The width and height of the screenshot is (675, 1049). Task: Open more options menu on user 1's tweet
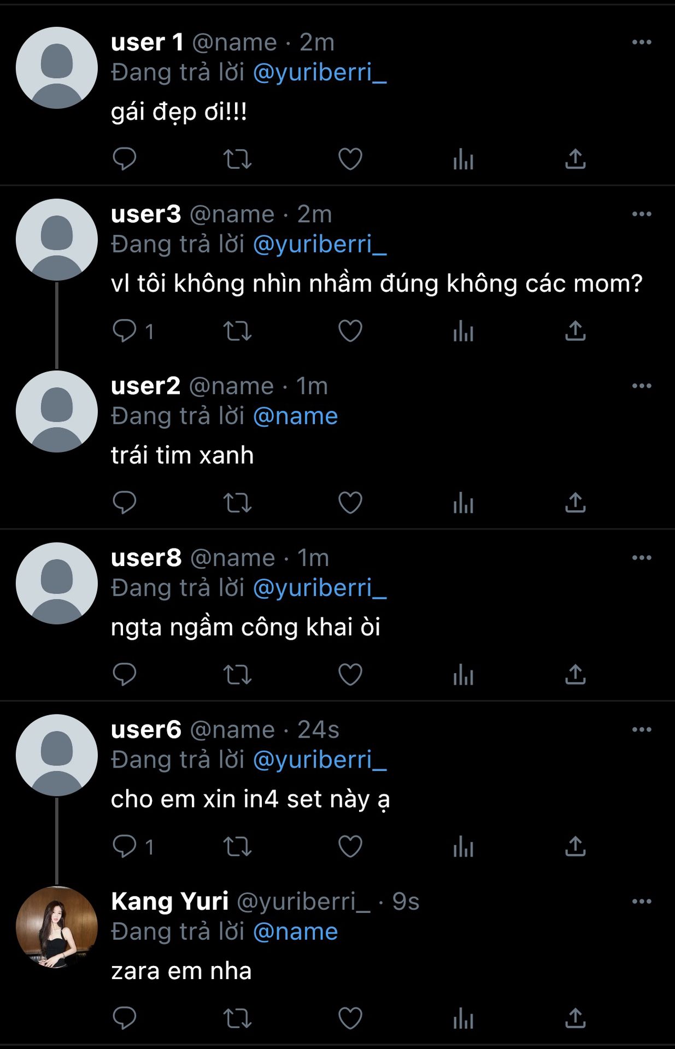click(x=641, y=42)
